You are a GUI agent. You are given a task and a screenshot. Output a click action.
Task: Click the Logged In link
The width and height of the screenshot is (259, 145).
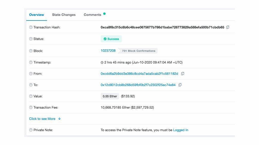(181, 130)
